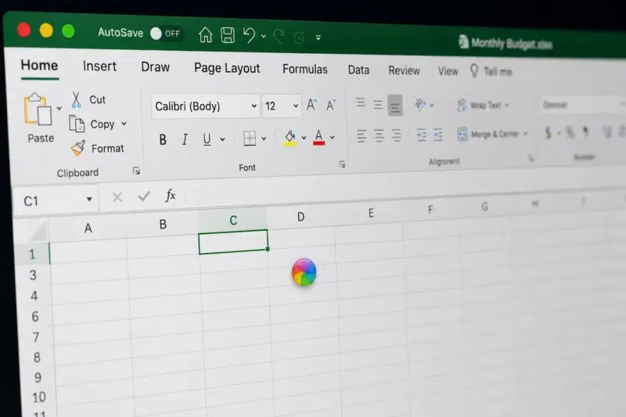This screenshot has width=626, height=417.
Task: Click the greyed Redo arrow icon
Action: pos(279,36)
